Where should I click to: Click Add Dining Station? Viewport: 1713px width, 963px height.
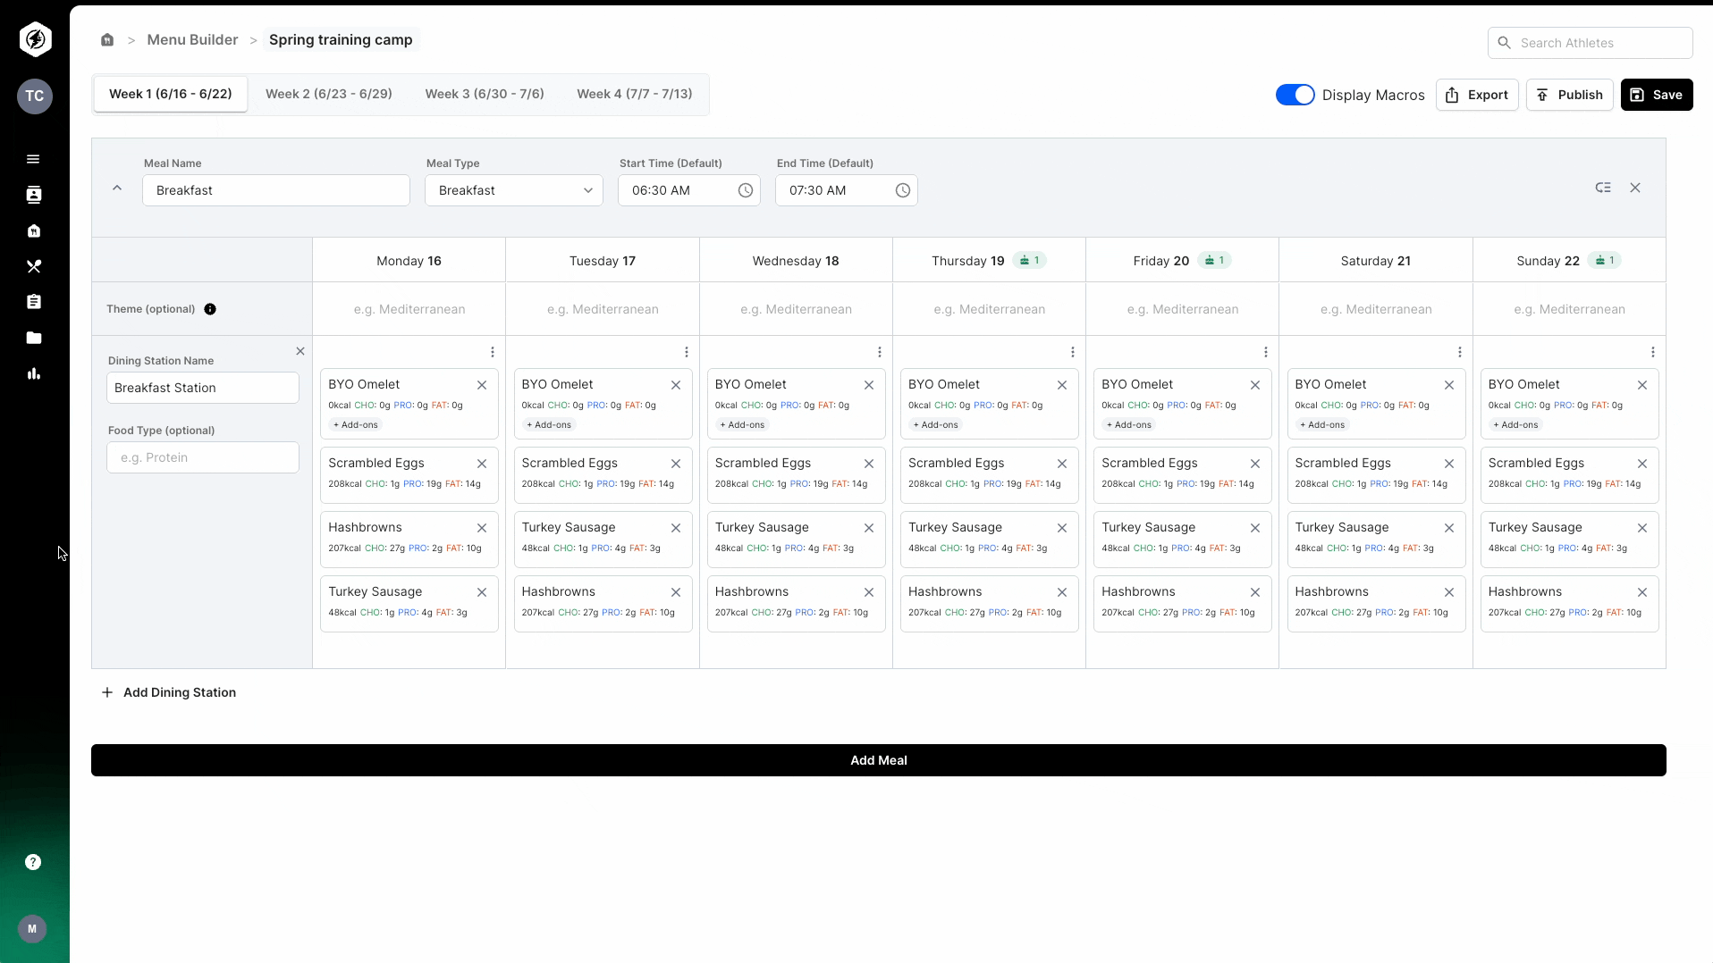168,692
